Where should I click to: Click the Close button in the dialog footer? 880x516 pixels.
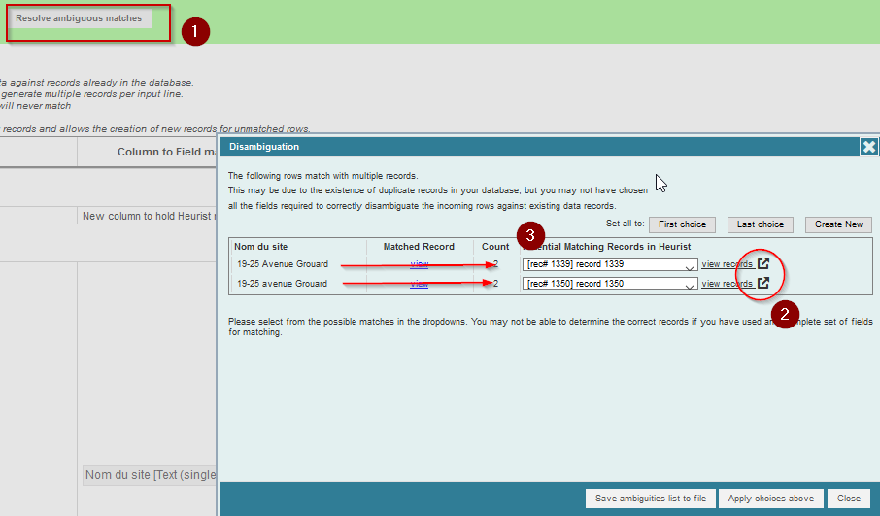tap(848, 499)
